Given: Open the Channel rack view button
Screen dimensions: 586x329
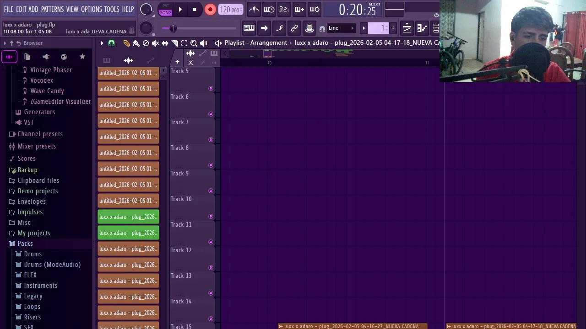Looking at the screenshot, I should point(435,28).
